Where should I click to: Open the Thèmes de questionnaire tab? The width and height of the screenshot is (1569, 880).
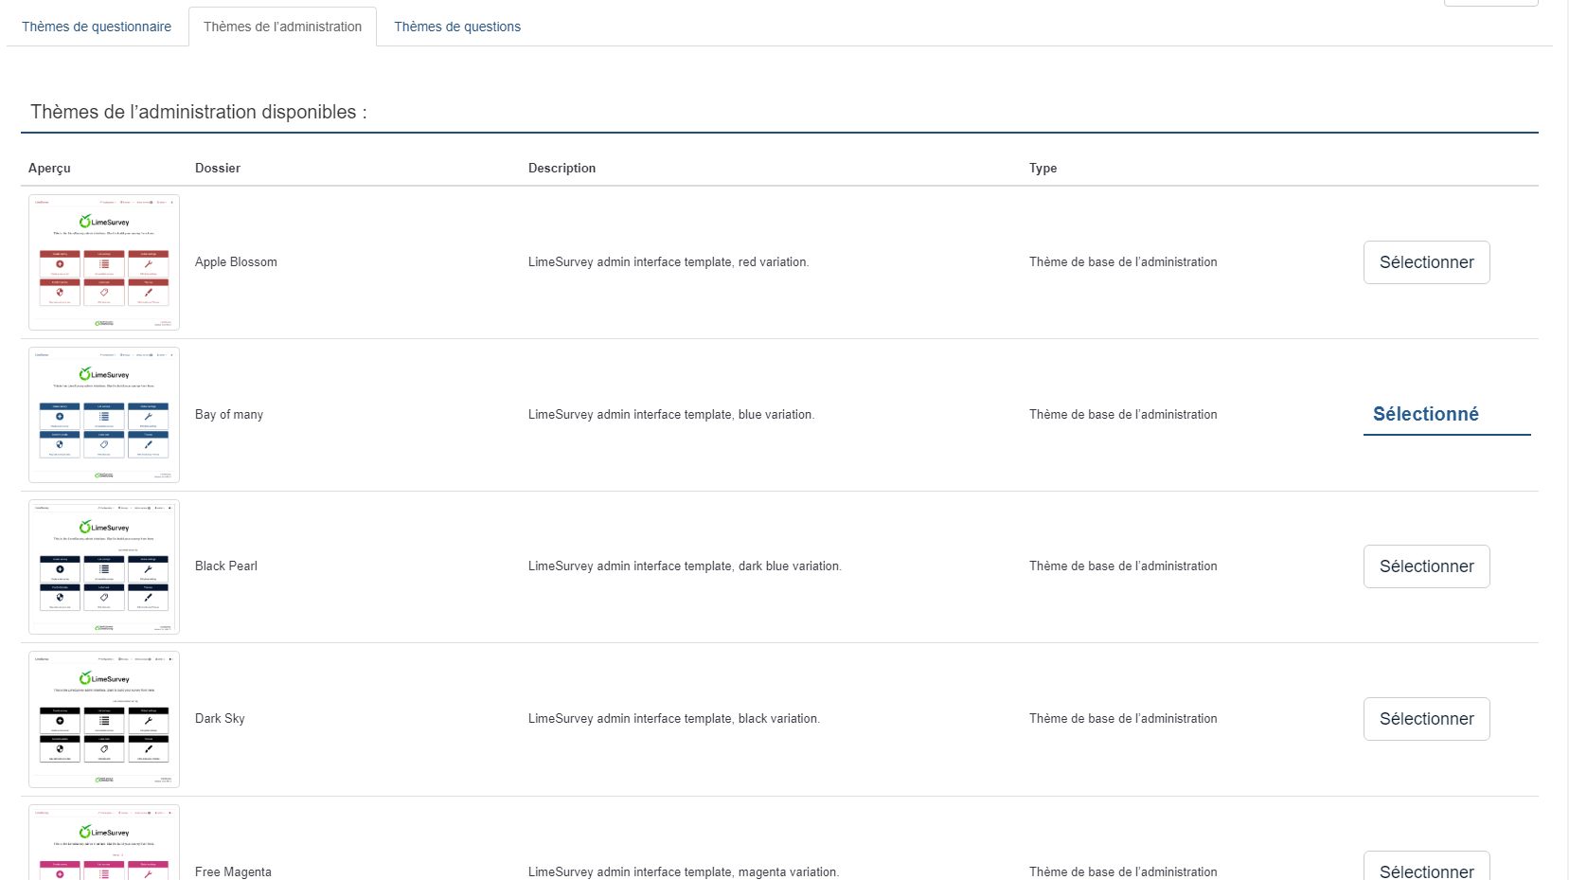(x=97, y=27)
